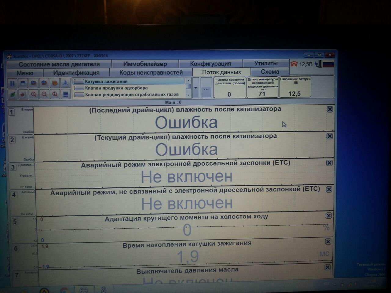391x293 pixels.
Task: Click the battery plug status icon
Action: pyautogui.click(x=318, y=64)
